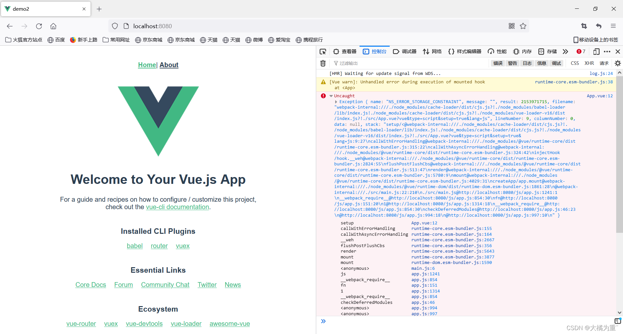
Task: Switch to the 查看器 inspector tab
Action: click(x=345, y=52)
